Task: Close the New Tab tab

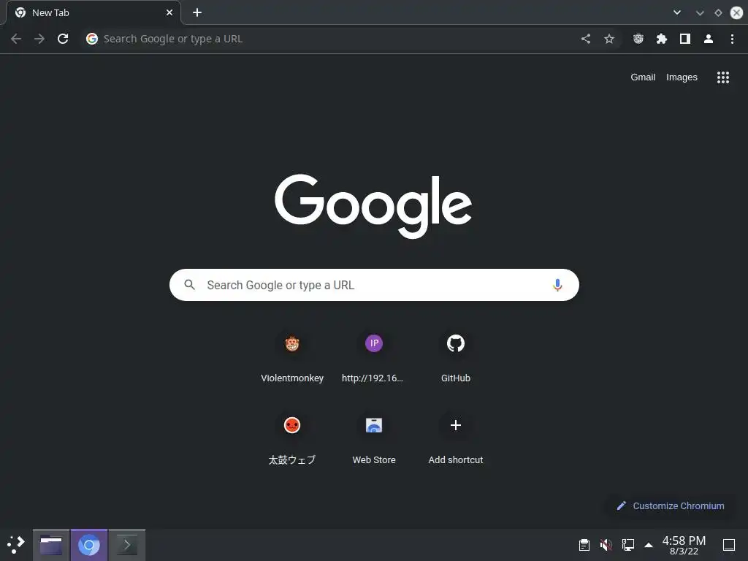Action: tap(169, 13)
